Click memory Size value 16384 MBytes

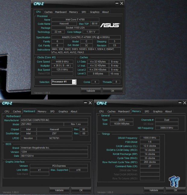tap(122, 124)
